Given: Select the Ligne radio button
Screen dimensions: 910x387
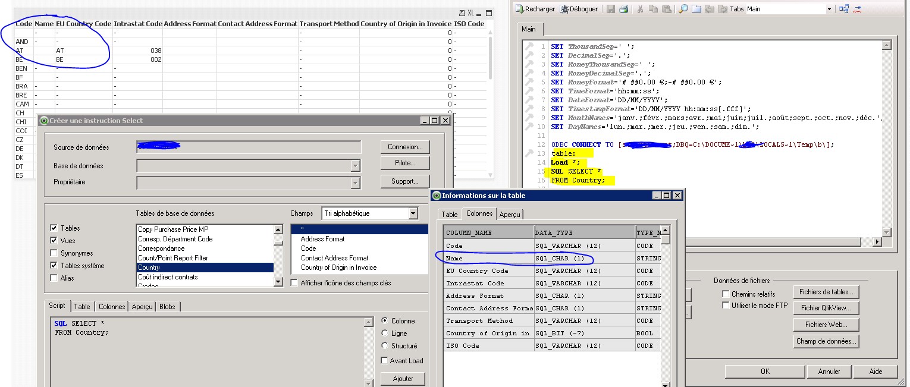Looking at the screenshot, I should pyautogui.click(x=385, y=333).
